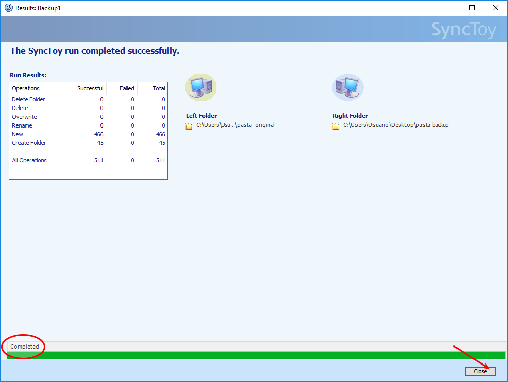Click the folder icon beside pasta_original path

coord(189,126)
